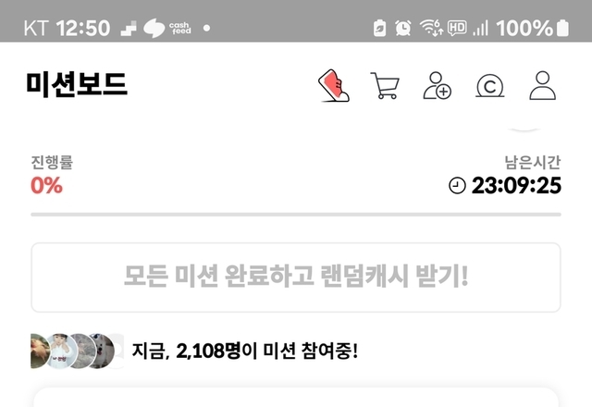Tap the cash feed notification icon
592x407 pixels.
point(167,28)
